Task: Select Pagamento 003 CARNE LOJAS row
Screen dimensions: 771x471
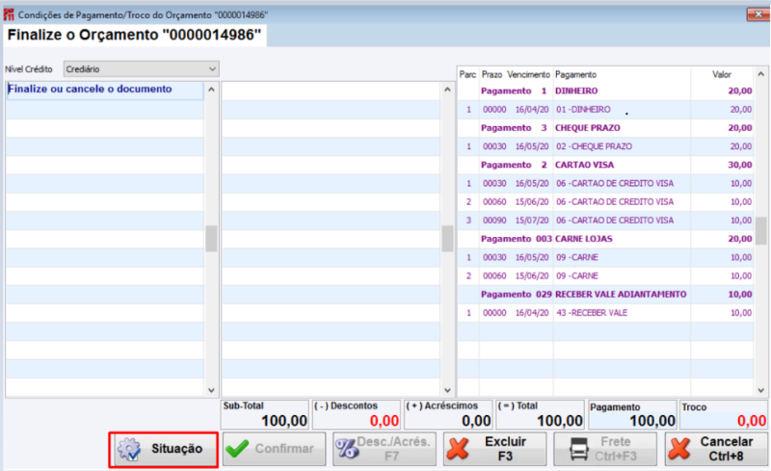Action: 606,239
